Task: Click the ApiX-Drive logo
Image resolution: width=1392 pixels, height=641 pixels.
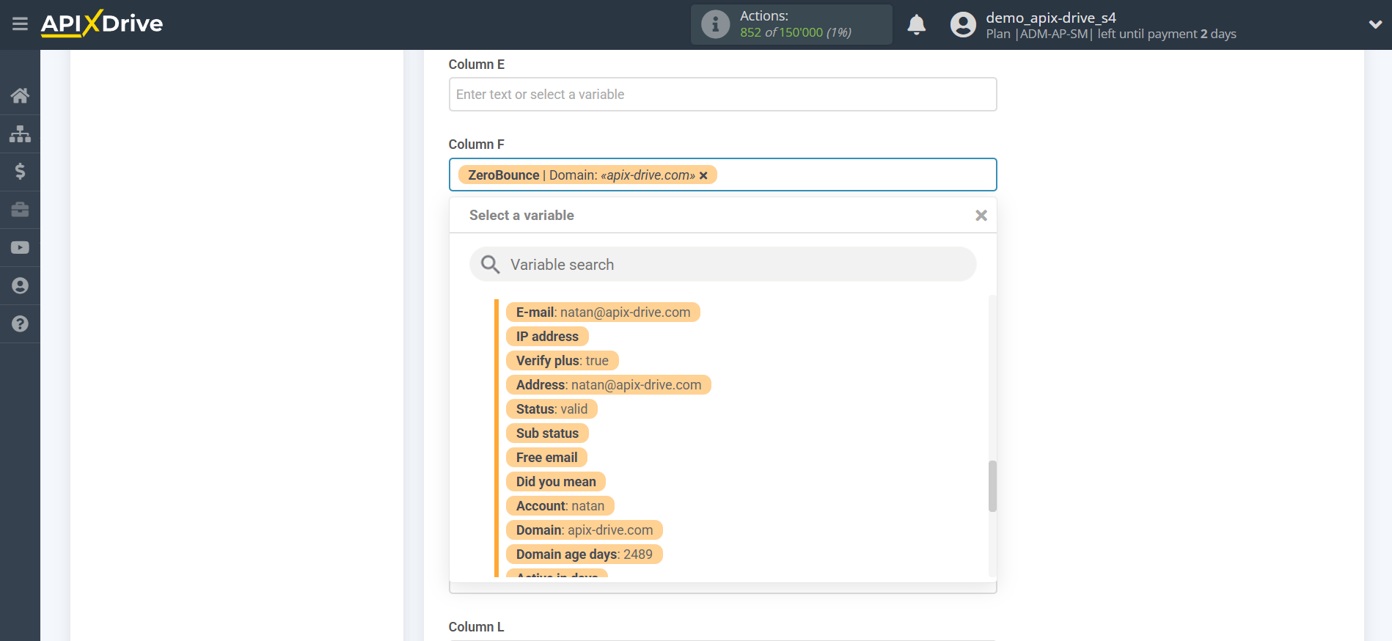Action: point(102,23)
